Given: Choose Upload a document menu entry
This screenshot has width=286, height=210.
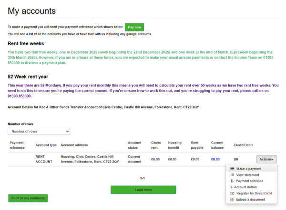Looking at the screenshot, I should (251, 200).
